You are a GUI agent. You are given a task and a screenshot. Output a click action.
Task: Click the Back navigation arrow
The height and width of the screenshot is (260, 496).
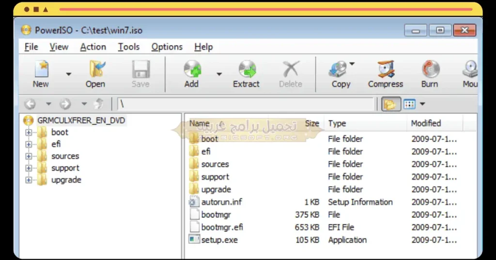[31, 104]
